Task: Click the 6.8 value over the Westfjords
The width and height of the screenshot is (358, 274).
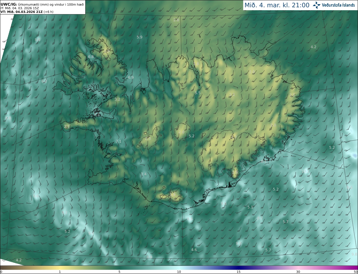Action: 91,57
